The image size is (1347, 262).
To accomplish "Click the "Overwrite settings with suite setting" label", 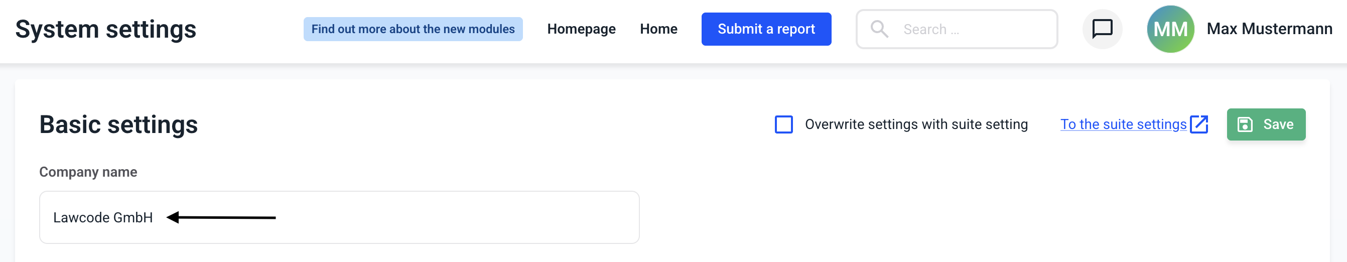I will pos(915,124).
